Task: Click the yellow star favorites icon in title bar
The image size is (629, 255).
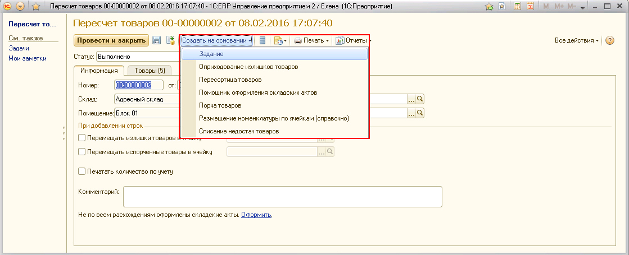Action: tap(36, 6)
